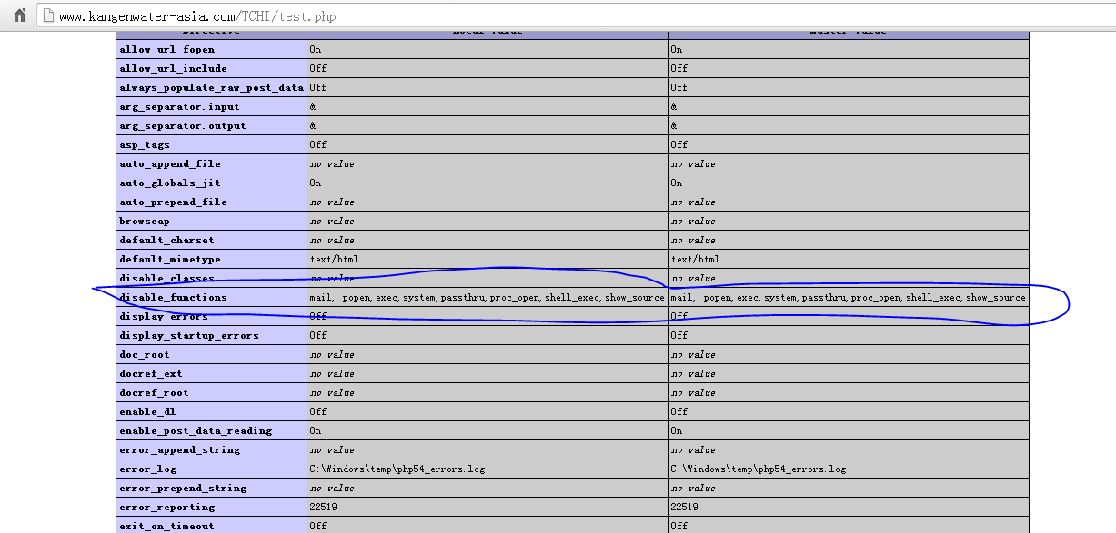Image resolution: width=1116 pixels, height=533 pixels.
Task: Click the master value of disable_functions
Action: point(848,297)
